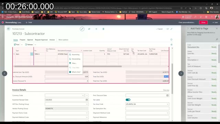Click the + Field button
This screenshot has height=124, width=220.
(29, 22)
